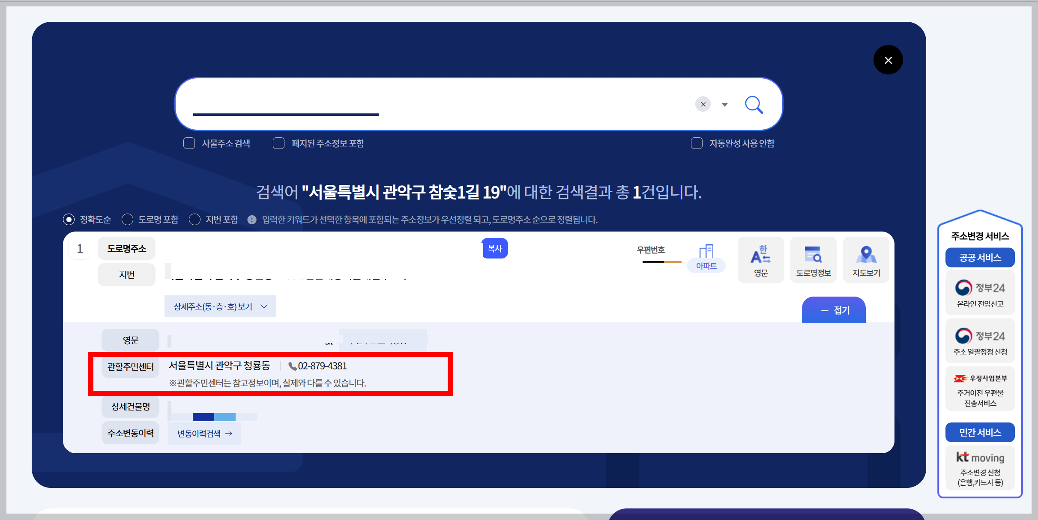Select the 지번 포함 radio button
Screen dimensions: 1038x520
pos(195,219)
